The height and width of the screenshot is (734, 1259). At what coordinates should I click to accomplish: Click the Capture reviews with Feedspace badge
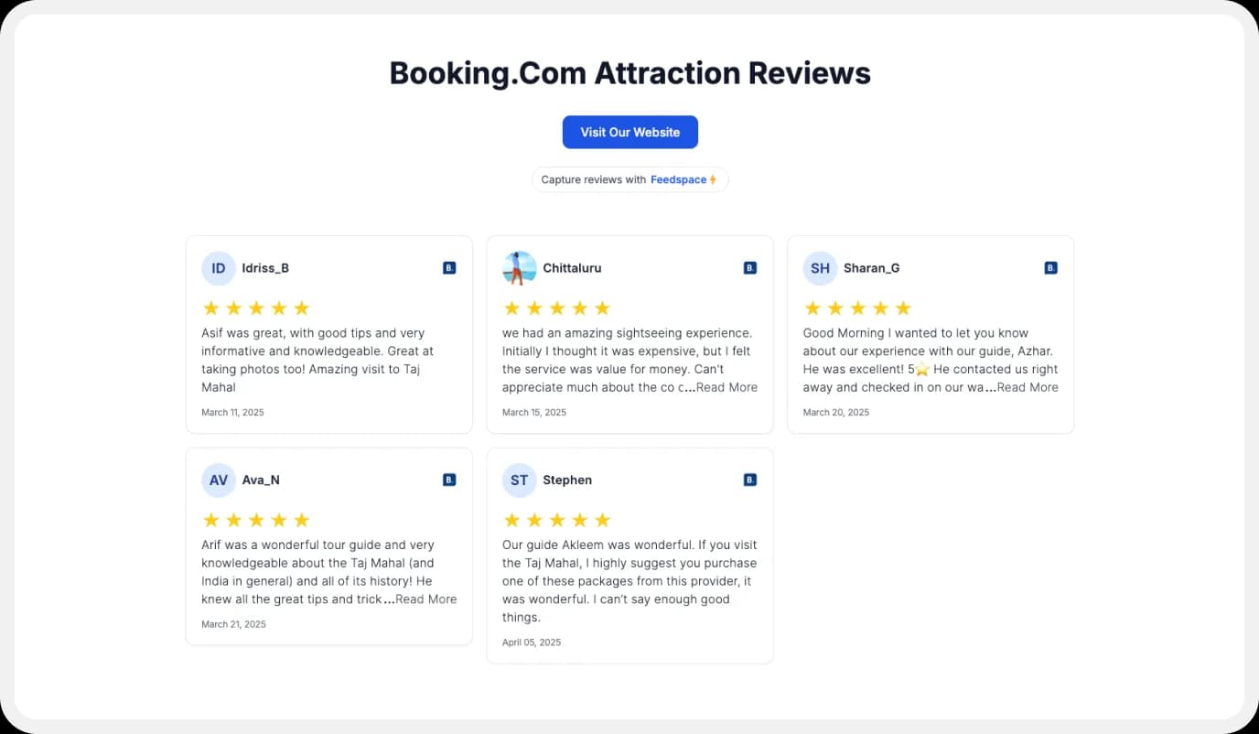[x=629, y=178]
